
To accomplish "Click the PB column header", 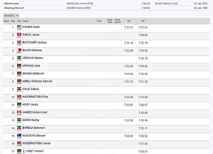I will [x=143, y=21].
